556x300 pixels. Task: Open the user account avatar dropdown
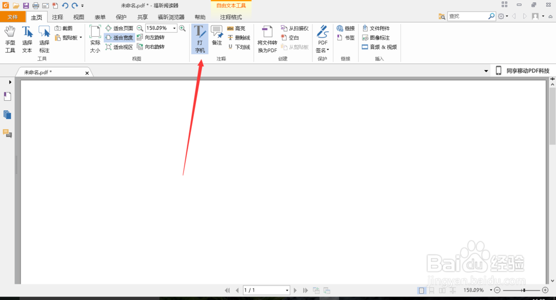tap(538, 16)
